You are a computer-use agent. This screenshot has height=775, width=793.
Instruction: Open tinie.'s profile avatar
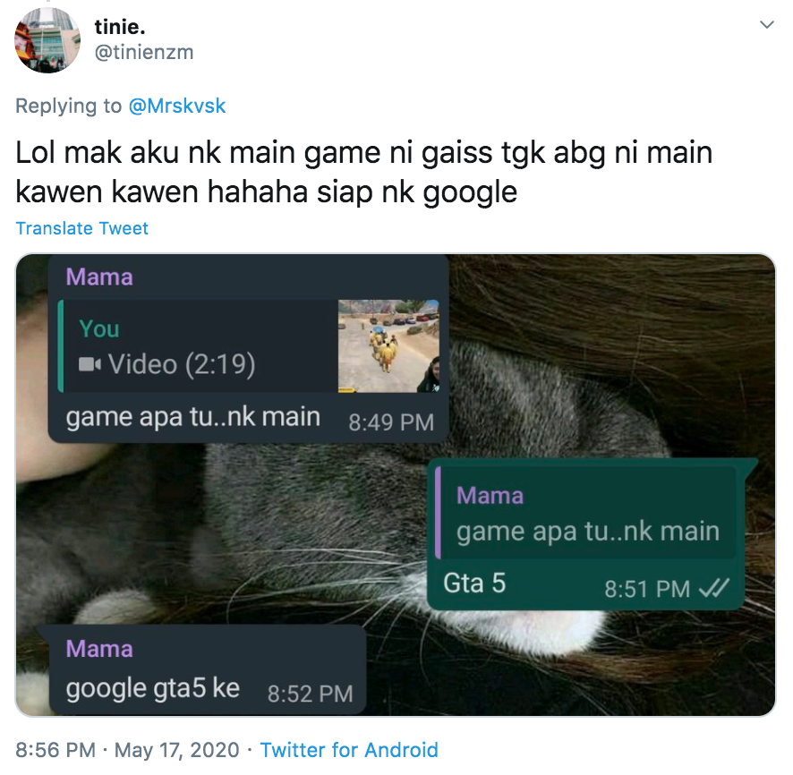[x=47, y=40]
